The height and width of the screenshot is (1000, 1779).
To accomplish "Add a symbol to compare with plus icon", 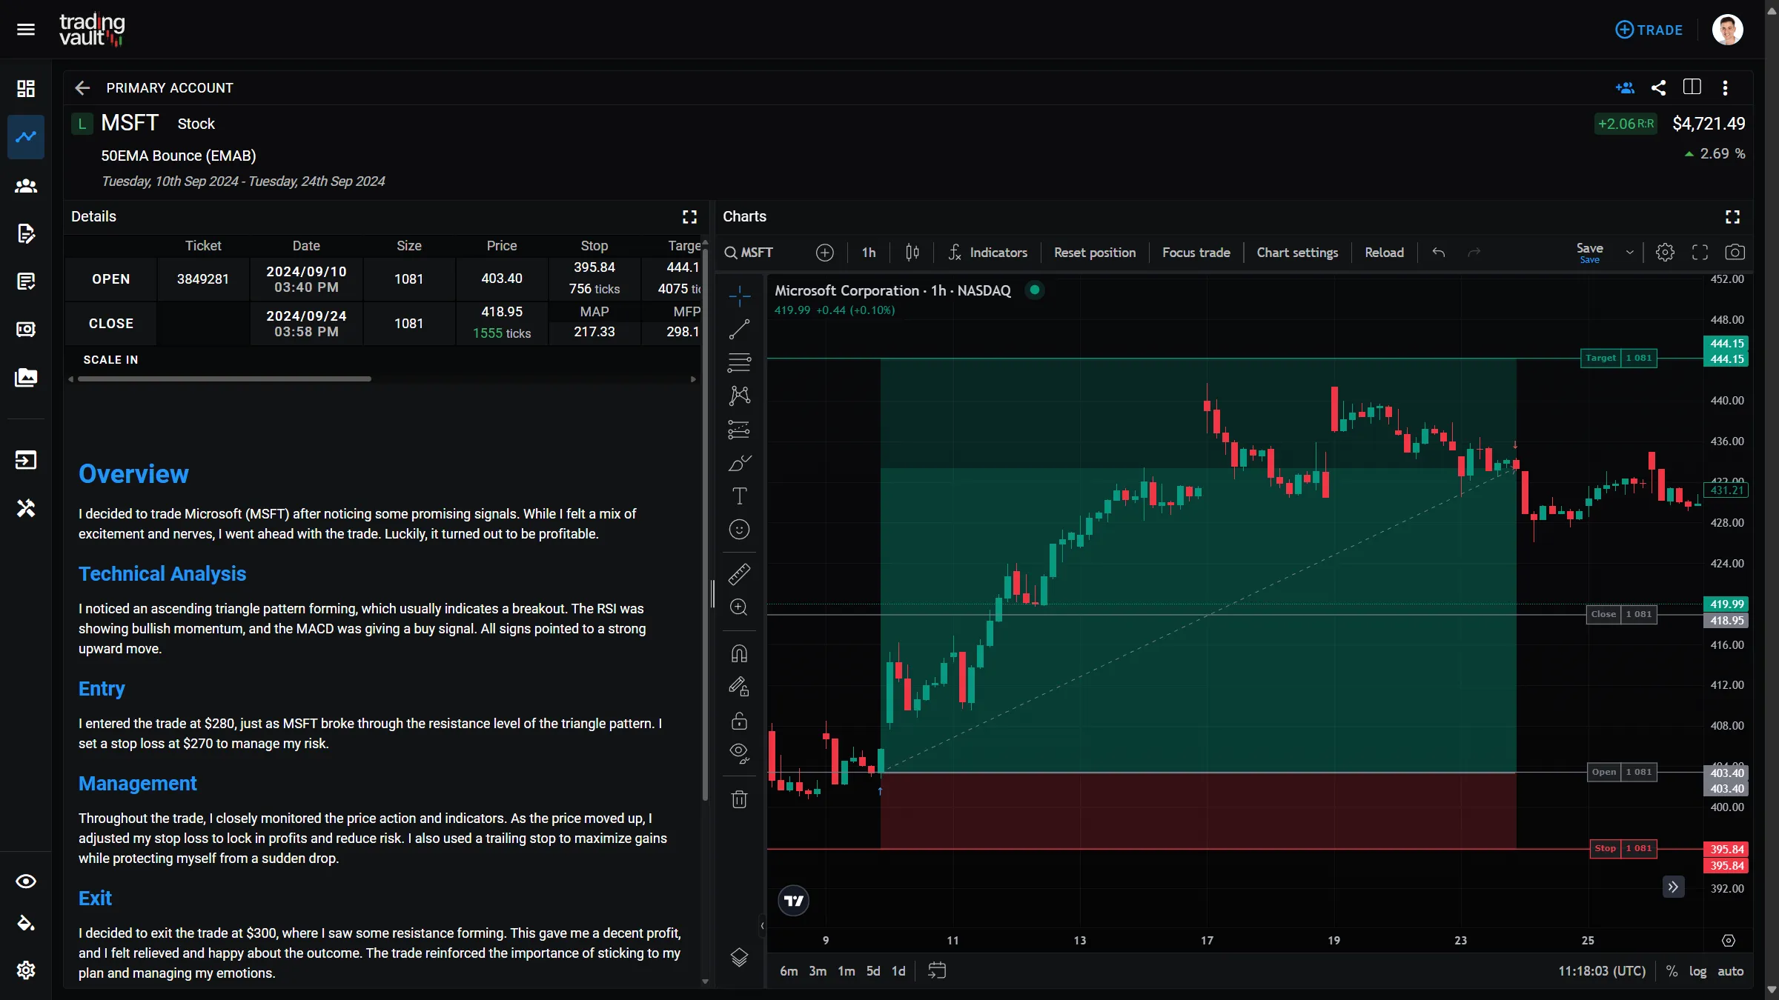I will [825, 253].
